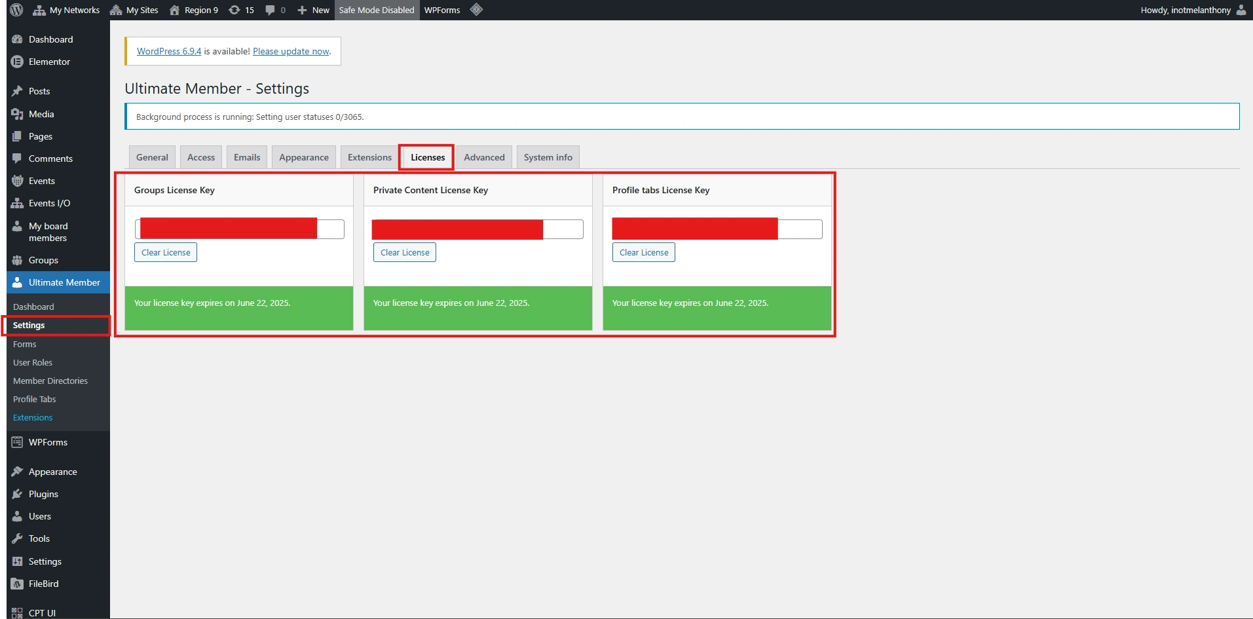Click the Tools wrench icon
Image resolution: width=1253 pixels, height=619 pixels.
coord(18,538)
